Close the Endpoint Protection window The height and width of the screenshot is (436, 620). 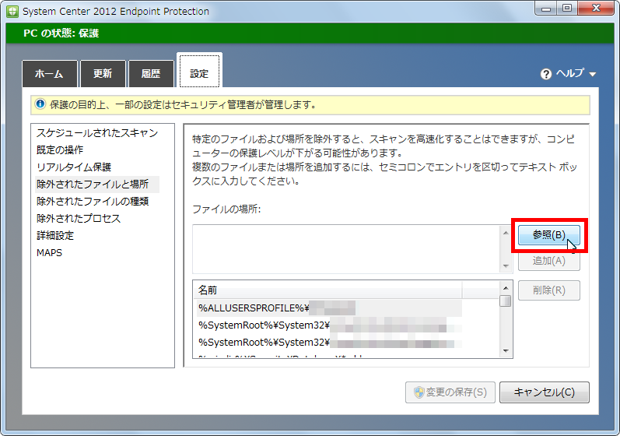tap(596, 9)
